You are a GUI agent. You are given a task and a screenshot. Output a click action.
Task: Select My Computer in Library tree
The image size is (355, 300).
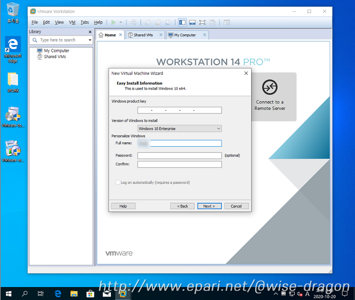click(x=57, y=51)
